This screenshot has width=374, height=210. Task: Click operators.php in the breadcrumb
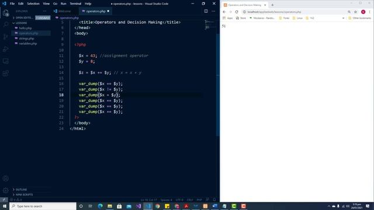tap(69, 17)
